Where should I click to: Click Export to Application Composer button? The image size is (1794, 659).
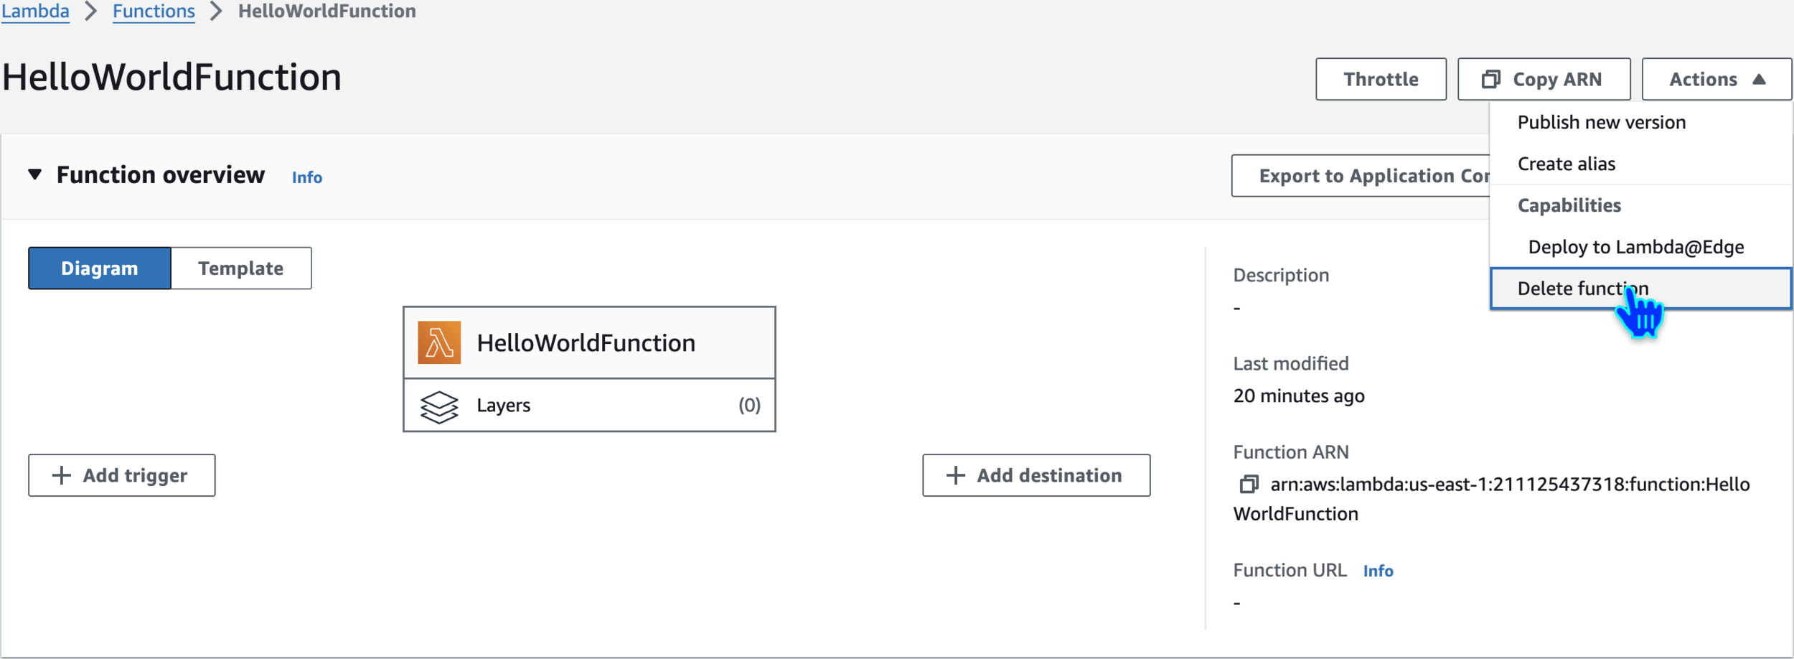point(1361,176)
